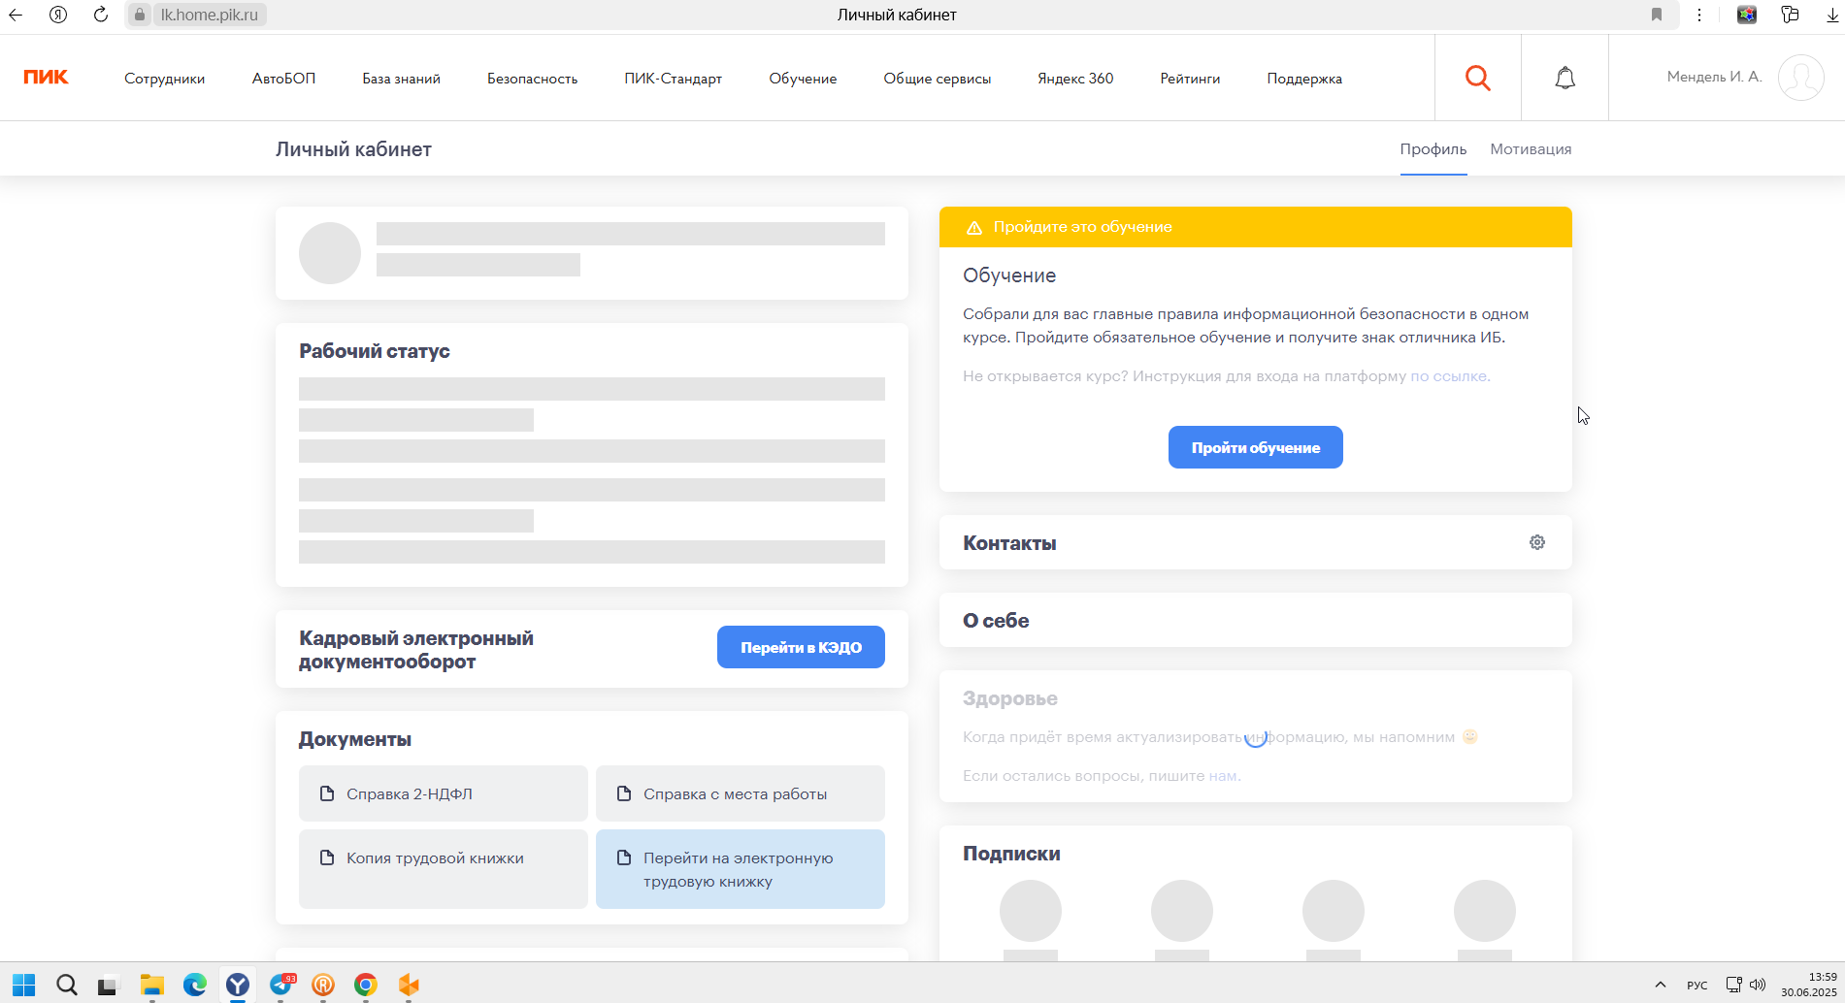Open the АвтоБОП menu item
1845x1003 pixels.
283,79
